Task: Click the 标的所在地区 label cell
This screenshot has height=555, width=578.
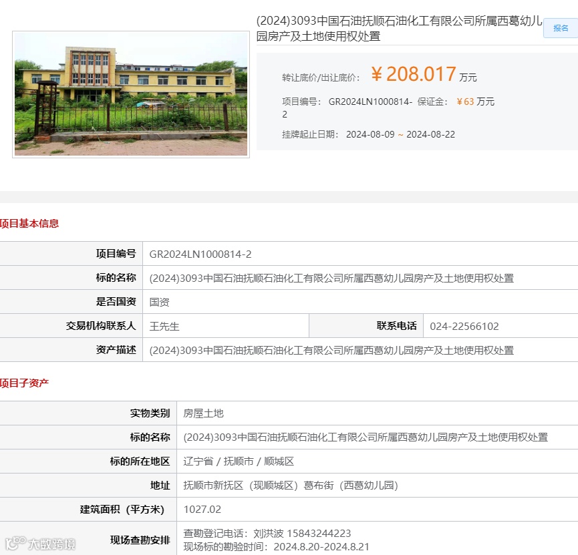Action: (88, 461)
